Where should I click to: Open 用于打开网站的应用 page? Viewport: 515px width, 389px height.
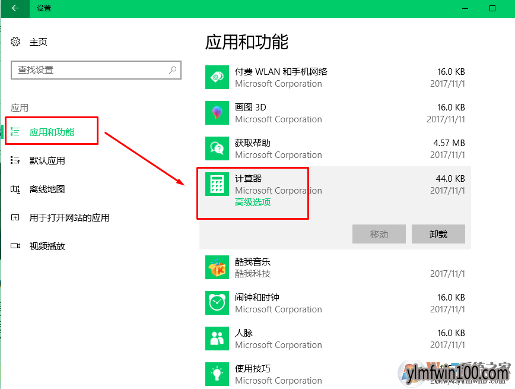[69, 218]
